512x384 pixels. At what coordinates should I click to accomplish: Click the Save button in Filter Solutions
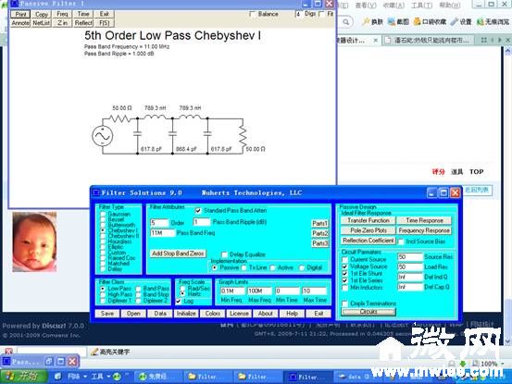[107, 314]
